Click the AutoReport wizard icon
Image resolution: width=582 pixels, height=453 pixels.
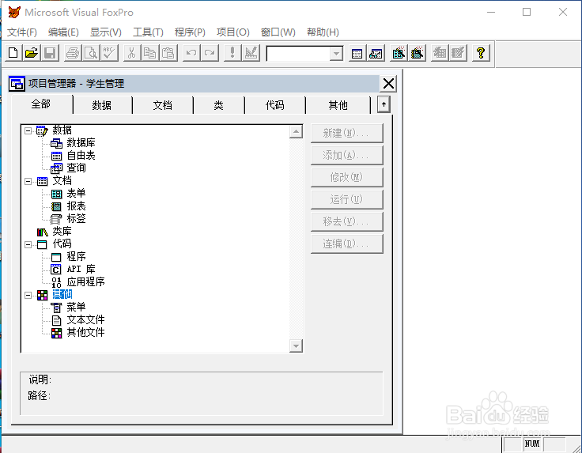click(458, 53)
